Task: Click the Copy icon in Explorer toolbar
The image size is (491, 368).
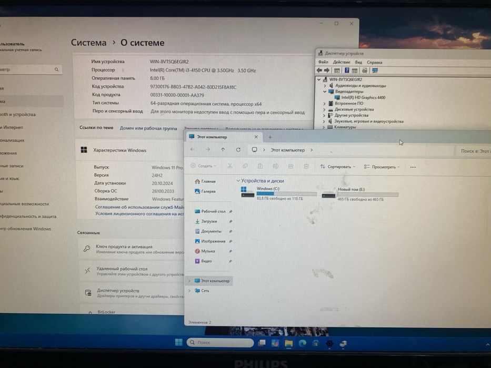Action: tap(245, 166)
